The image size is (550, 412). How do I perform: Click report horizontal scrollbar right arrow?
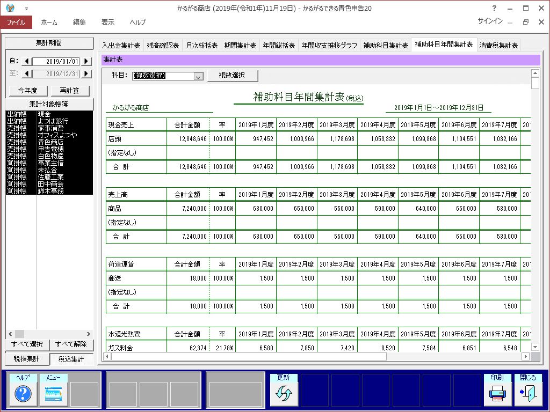(x=525, y=357)
